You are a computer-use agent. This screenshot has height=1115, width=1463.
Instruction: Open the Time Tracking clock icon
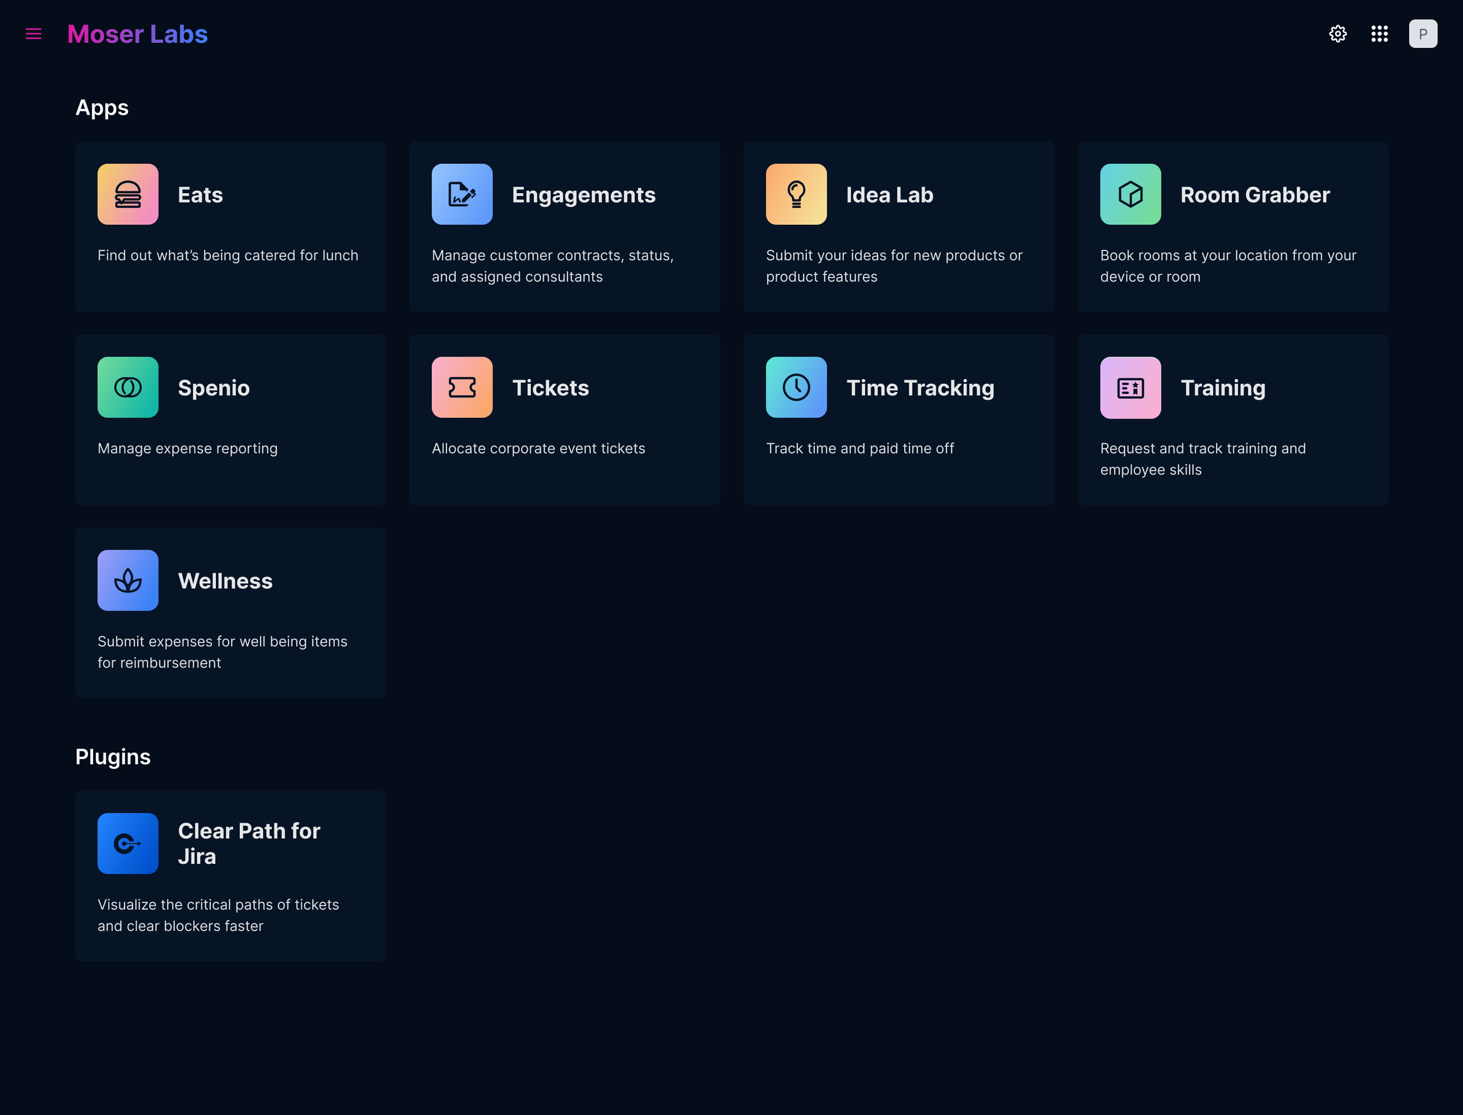pos(796,387)
